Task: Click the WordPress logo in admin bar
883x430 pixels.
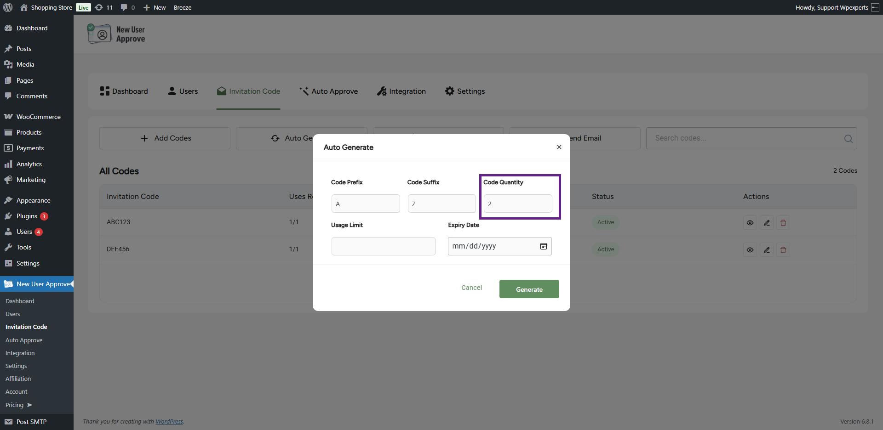Action: 8,7
